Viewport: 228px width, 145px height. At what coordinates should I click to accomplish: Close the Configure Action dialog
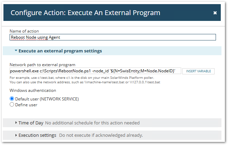215,13
